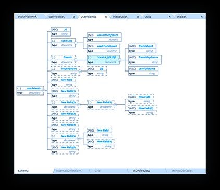This screenshot has width=220, height=190.
Task: Click the (123) type icon of userFriendCount
Action: tap(91, 46)
